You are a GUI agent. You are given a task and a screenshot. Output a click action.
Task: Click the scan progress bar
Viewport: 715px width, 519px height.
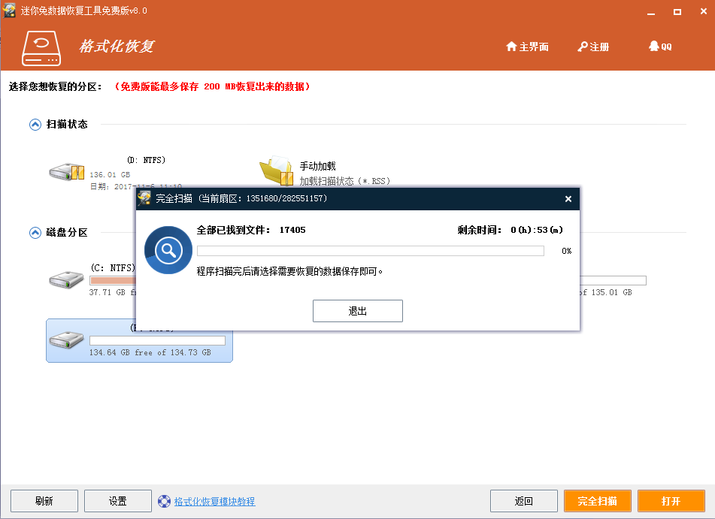tap(370, 251)
